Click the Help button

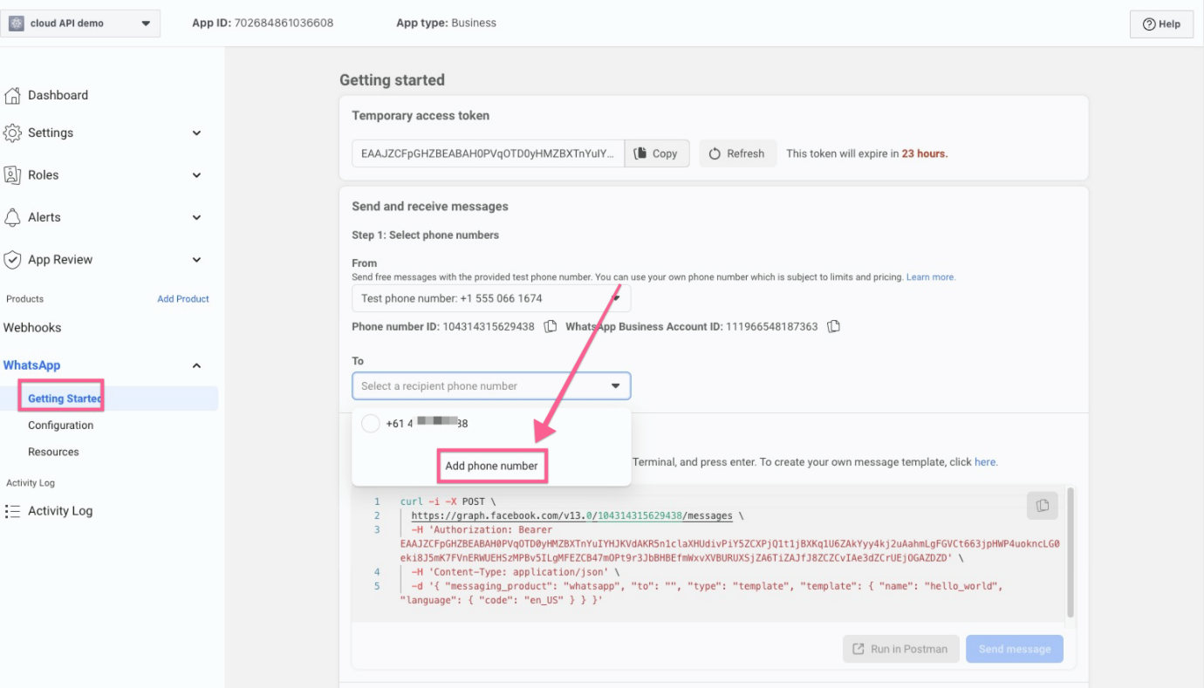(1161, 24)
